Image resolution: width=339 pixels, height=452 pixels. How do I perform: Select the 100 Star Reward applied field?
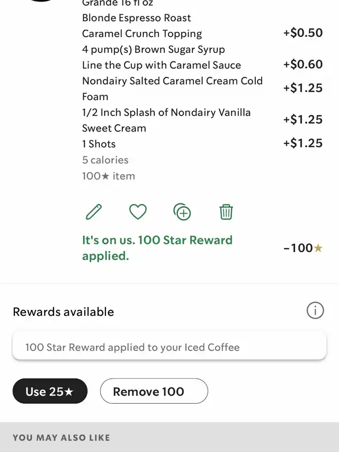pos(169,347)
